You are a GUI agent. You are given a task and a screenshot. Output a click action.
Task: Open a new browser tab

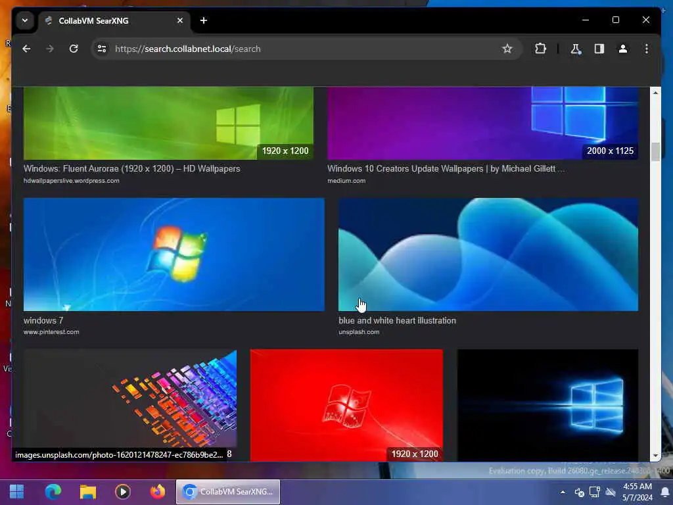coord(204,20)
